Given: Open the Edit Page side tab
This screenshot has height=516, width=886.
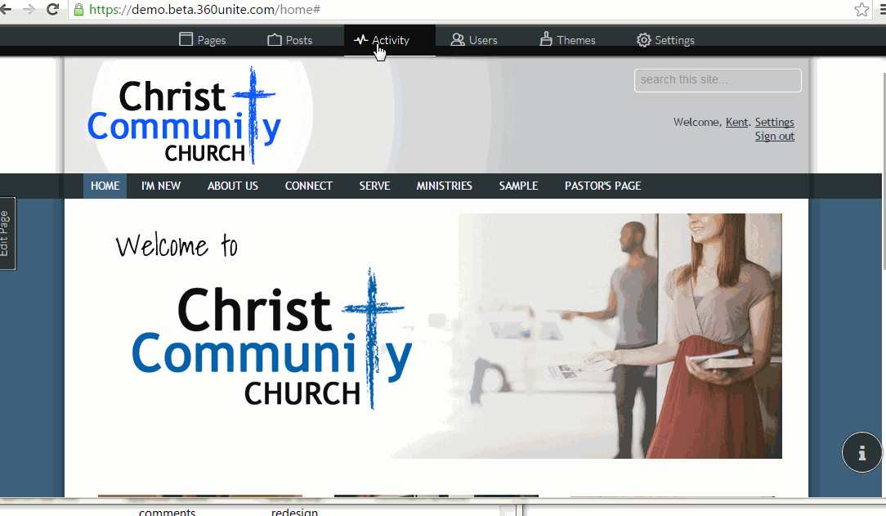Looking at the screenshot, I should [x=8, y=233].
